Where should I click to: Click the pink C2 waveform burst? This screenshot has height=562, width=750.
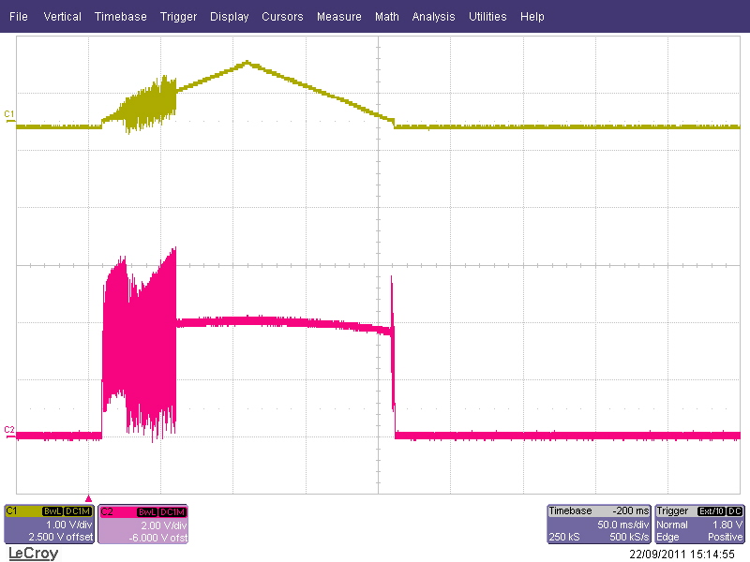click(x=139, y=344)
